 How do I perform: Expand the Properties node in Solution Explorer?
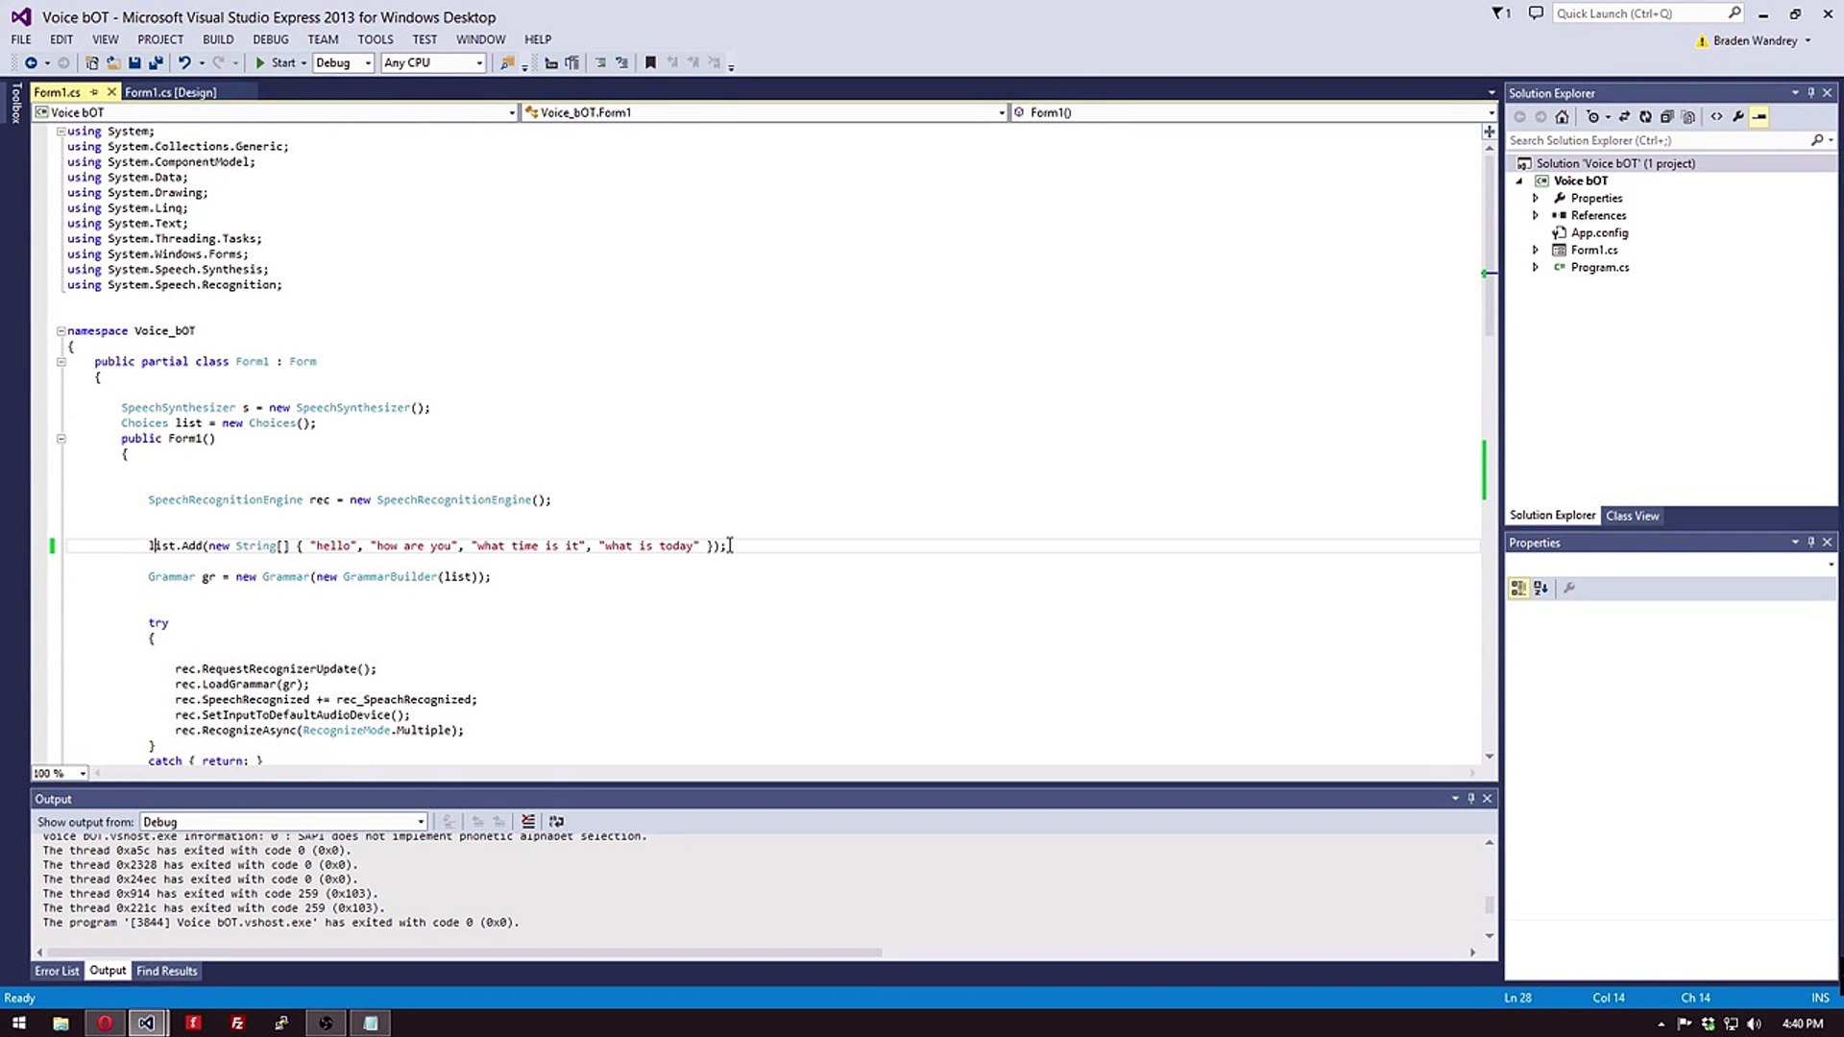click(x=1535, y=198)
